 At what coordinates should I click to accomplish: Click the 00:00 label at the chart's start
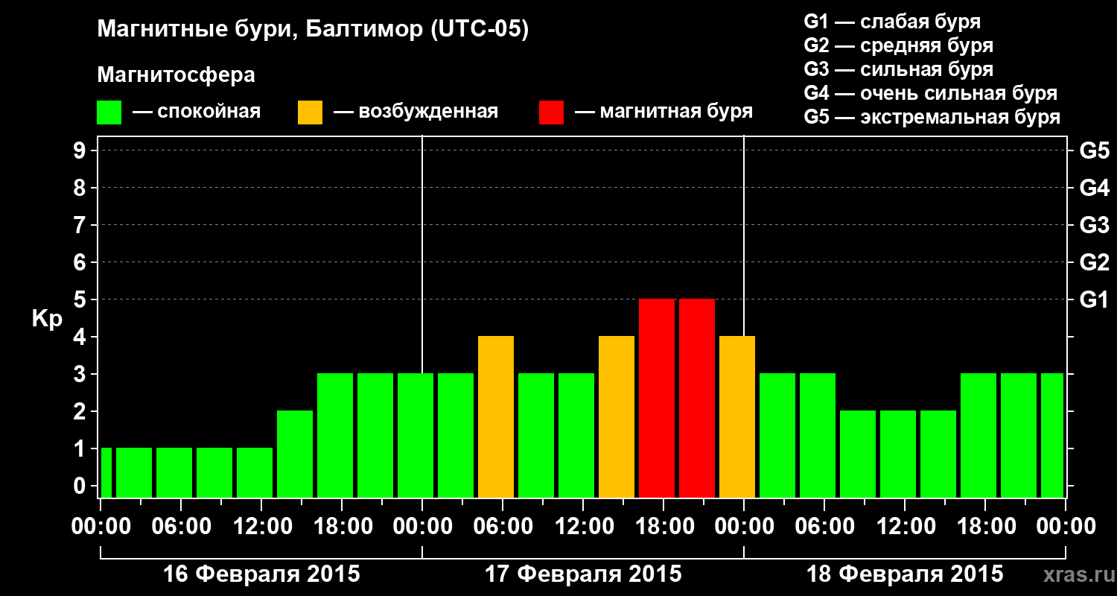pyautogui.click(x=101, y=527)
